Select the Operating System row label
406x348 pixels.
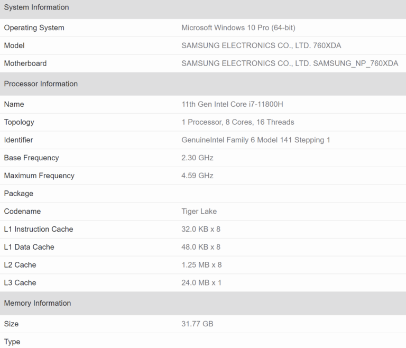(34, 28)
